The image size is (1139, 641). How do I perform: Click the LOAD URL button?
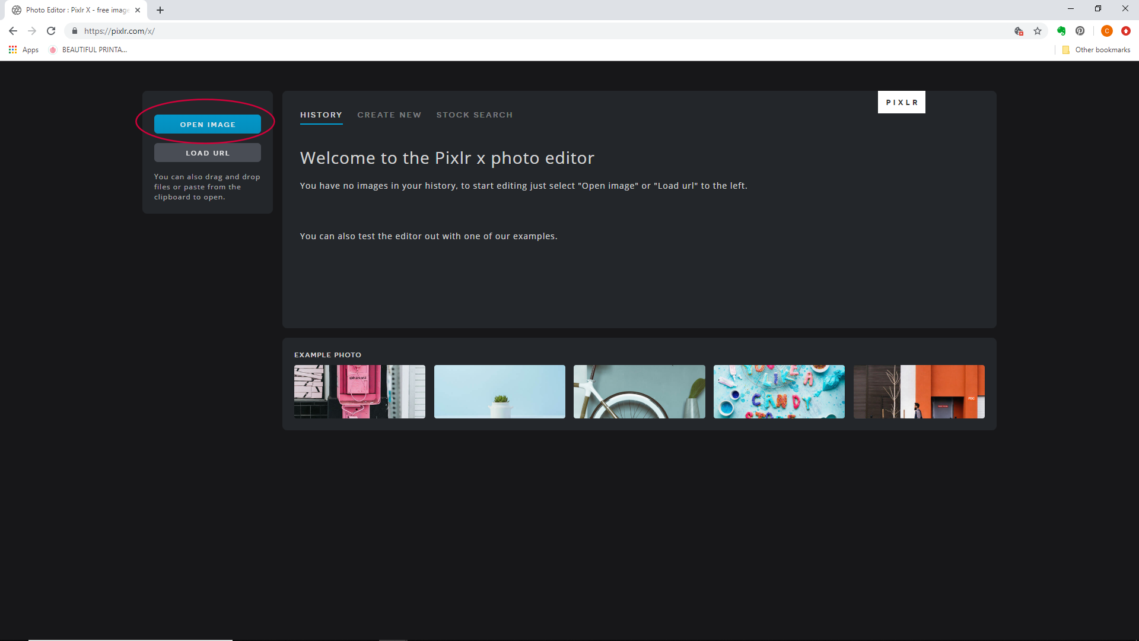(207, 153)
